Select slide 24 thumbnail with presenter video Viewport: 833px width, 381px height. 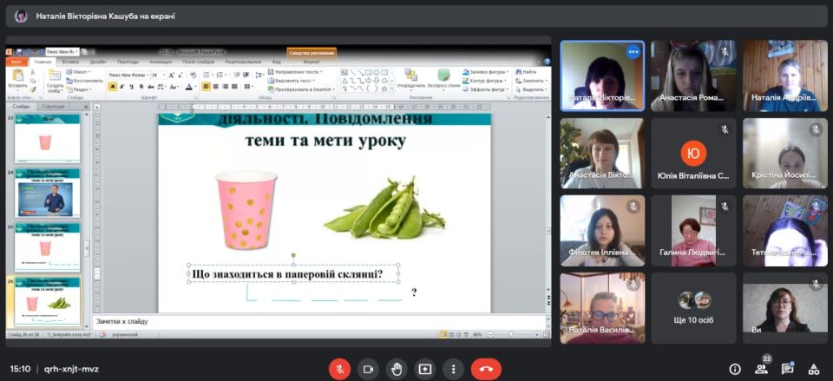[x=47, y=193]
